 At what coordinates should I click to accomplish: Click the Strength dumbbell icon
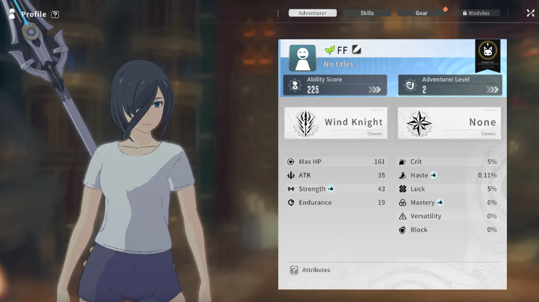click(x=291, y=189)
